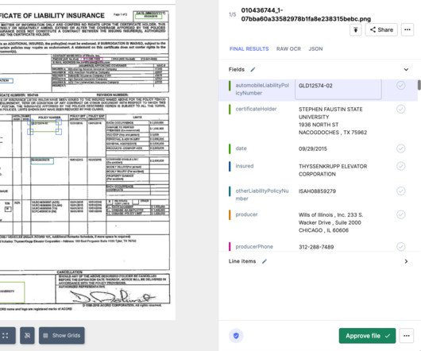Select the insured field label
Viewport: 421px width, 351px height.
[x=245, y=166]
